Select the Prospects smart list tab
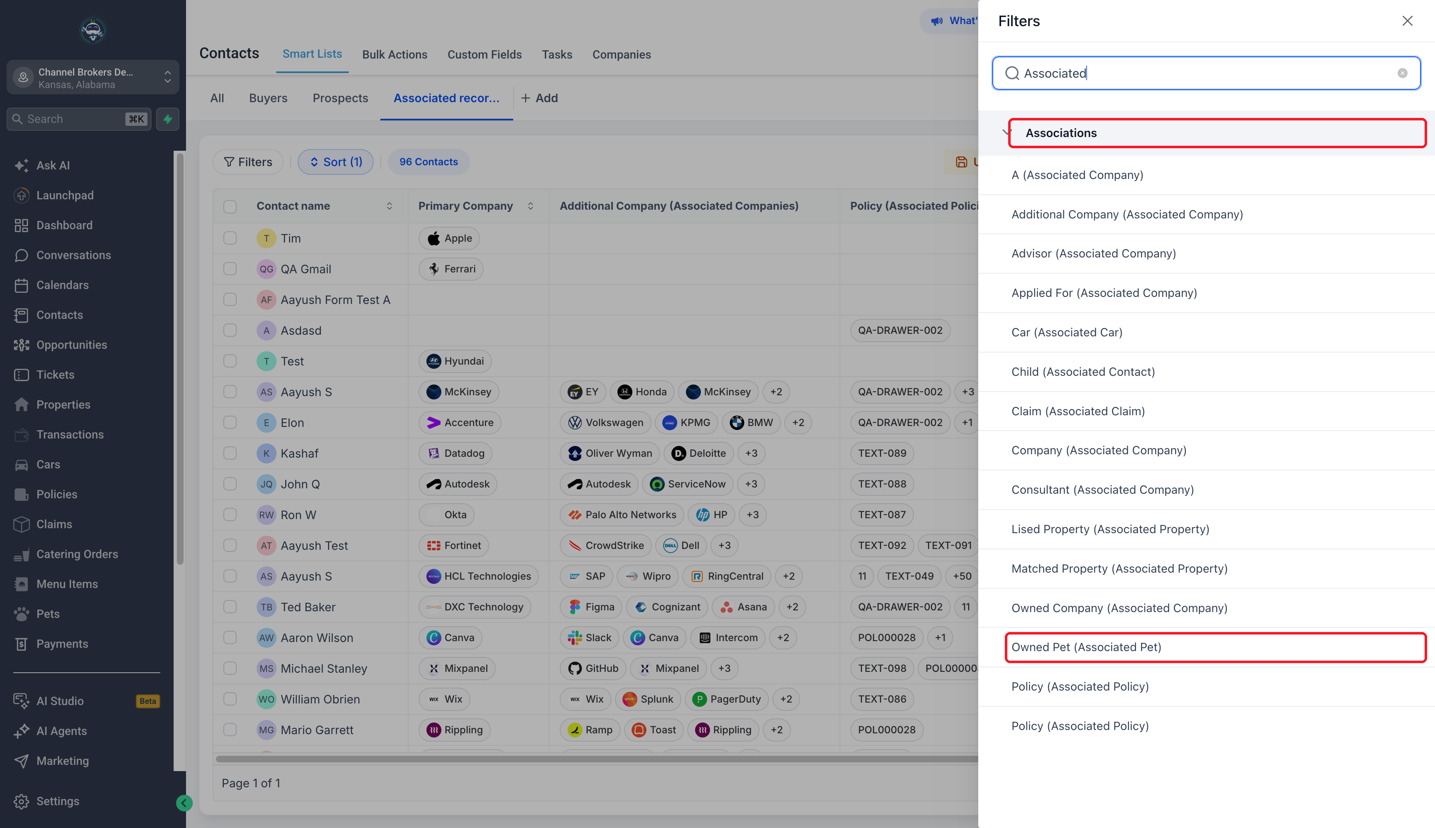1435x828 pixels. pyautogui.click(x=340, y=98)
